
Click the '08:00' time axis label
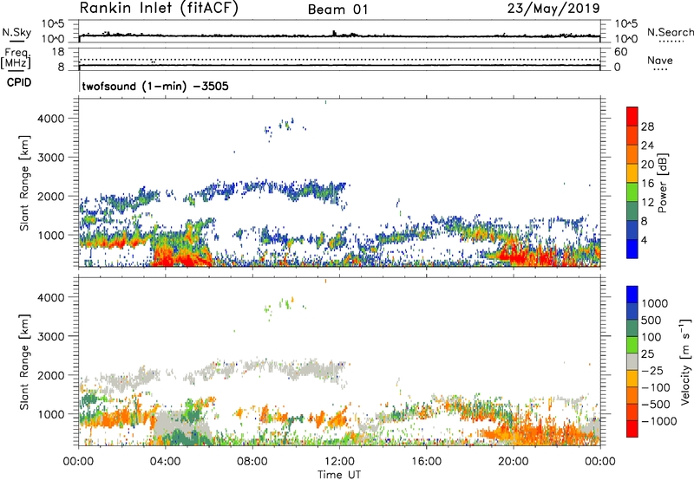pos(252,461)
